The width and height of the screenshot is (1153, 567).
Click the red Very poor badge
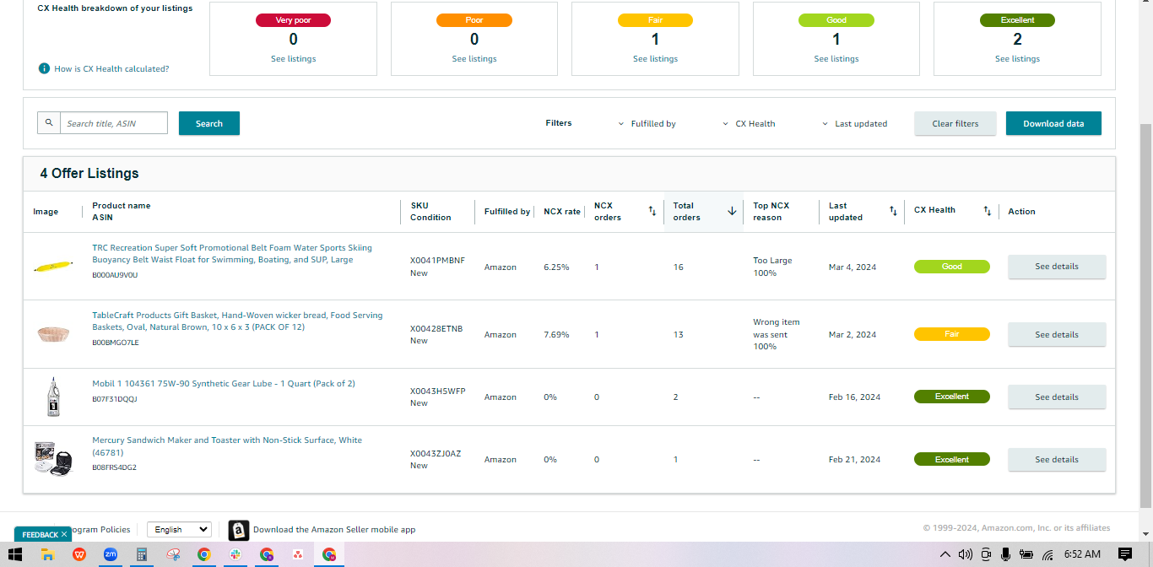(x=293, y=20)
